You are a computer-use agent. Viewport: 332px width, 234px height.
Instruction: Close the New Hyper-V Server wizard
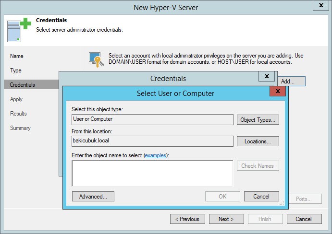point(321,5)
